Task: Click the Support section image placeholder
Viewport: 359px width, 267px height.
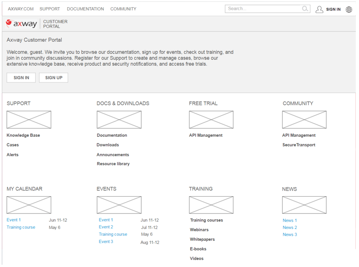Action: (x=29, y=120)
